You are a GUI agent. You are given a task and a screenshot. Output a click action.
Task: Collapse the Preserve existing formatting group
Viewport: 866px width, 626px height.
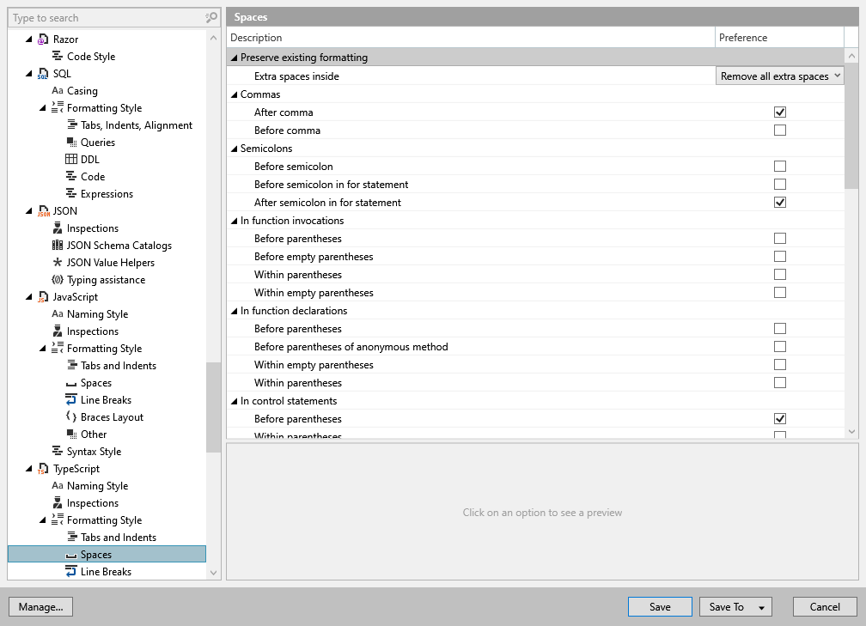[235, 58]
